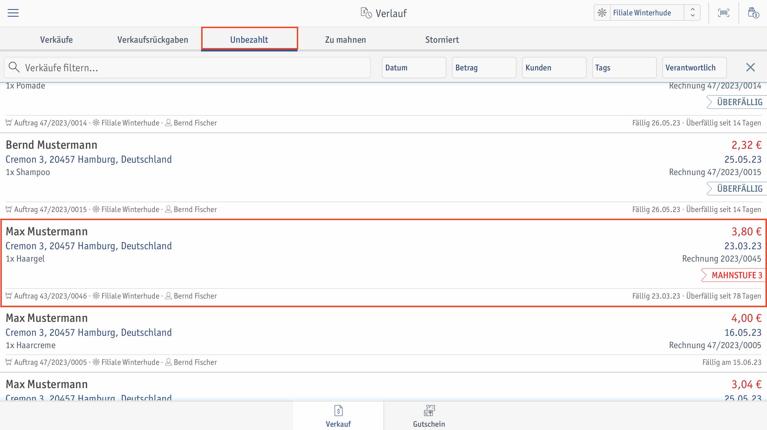The width and height of the screenshot is (767, 430).
Task: Click the Verkauf document icon
Action: [x=338, y=411]
